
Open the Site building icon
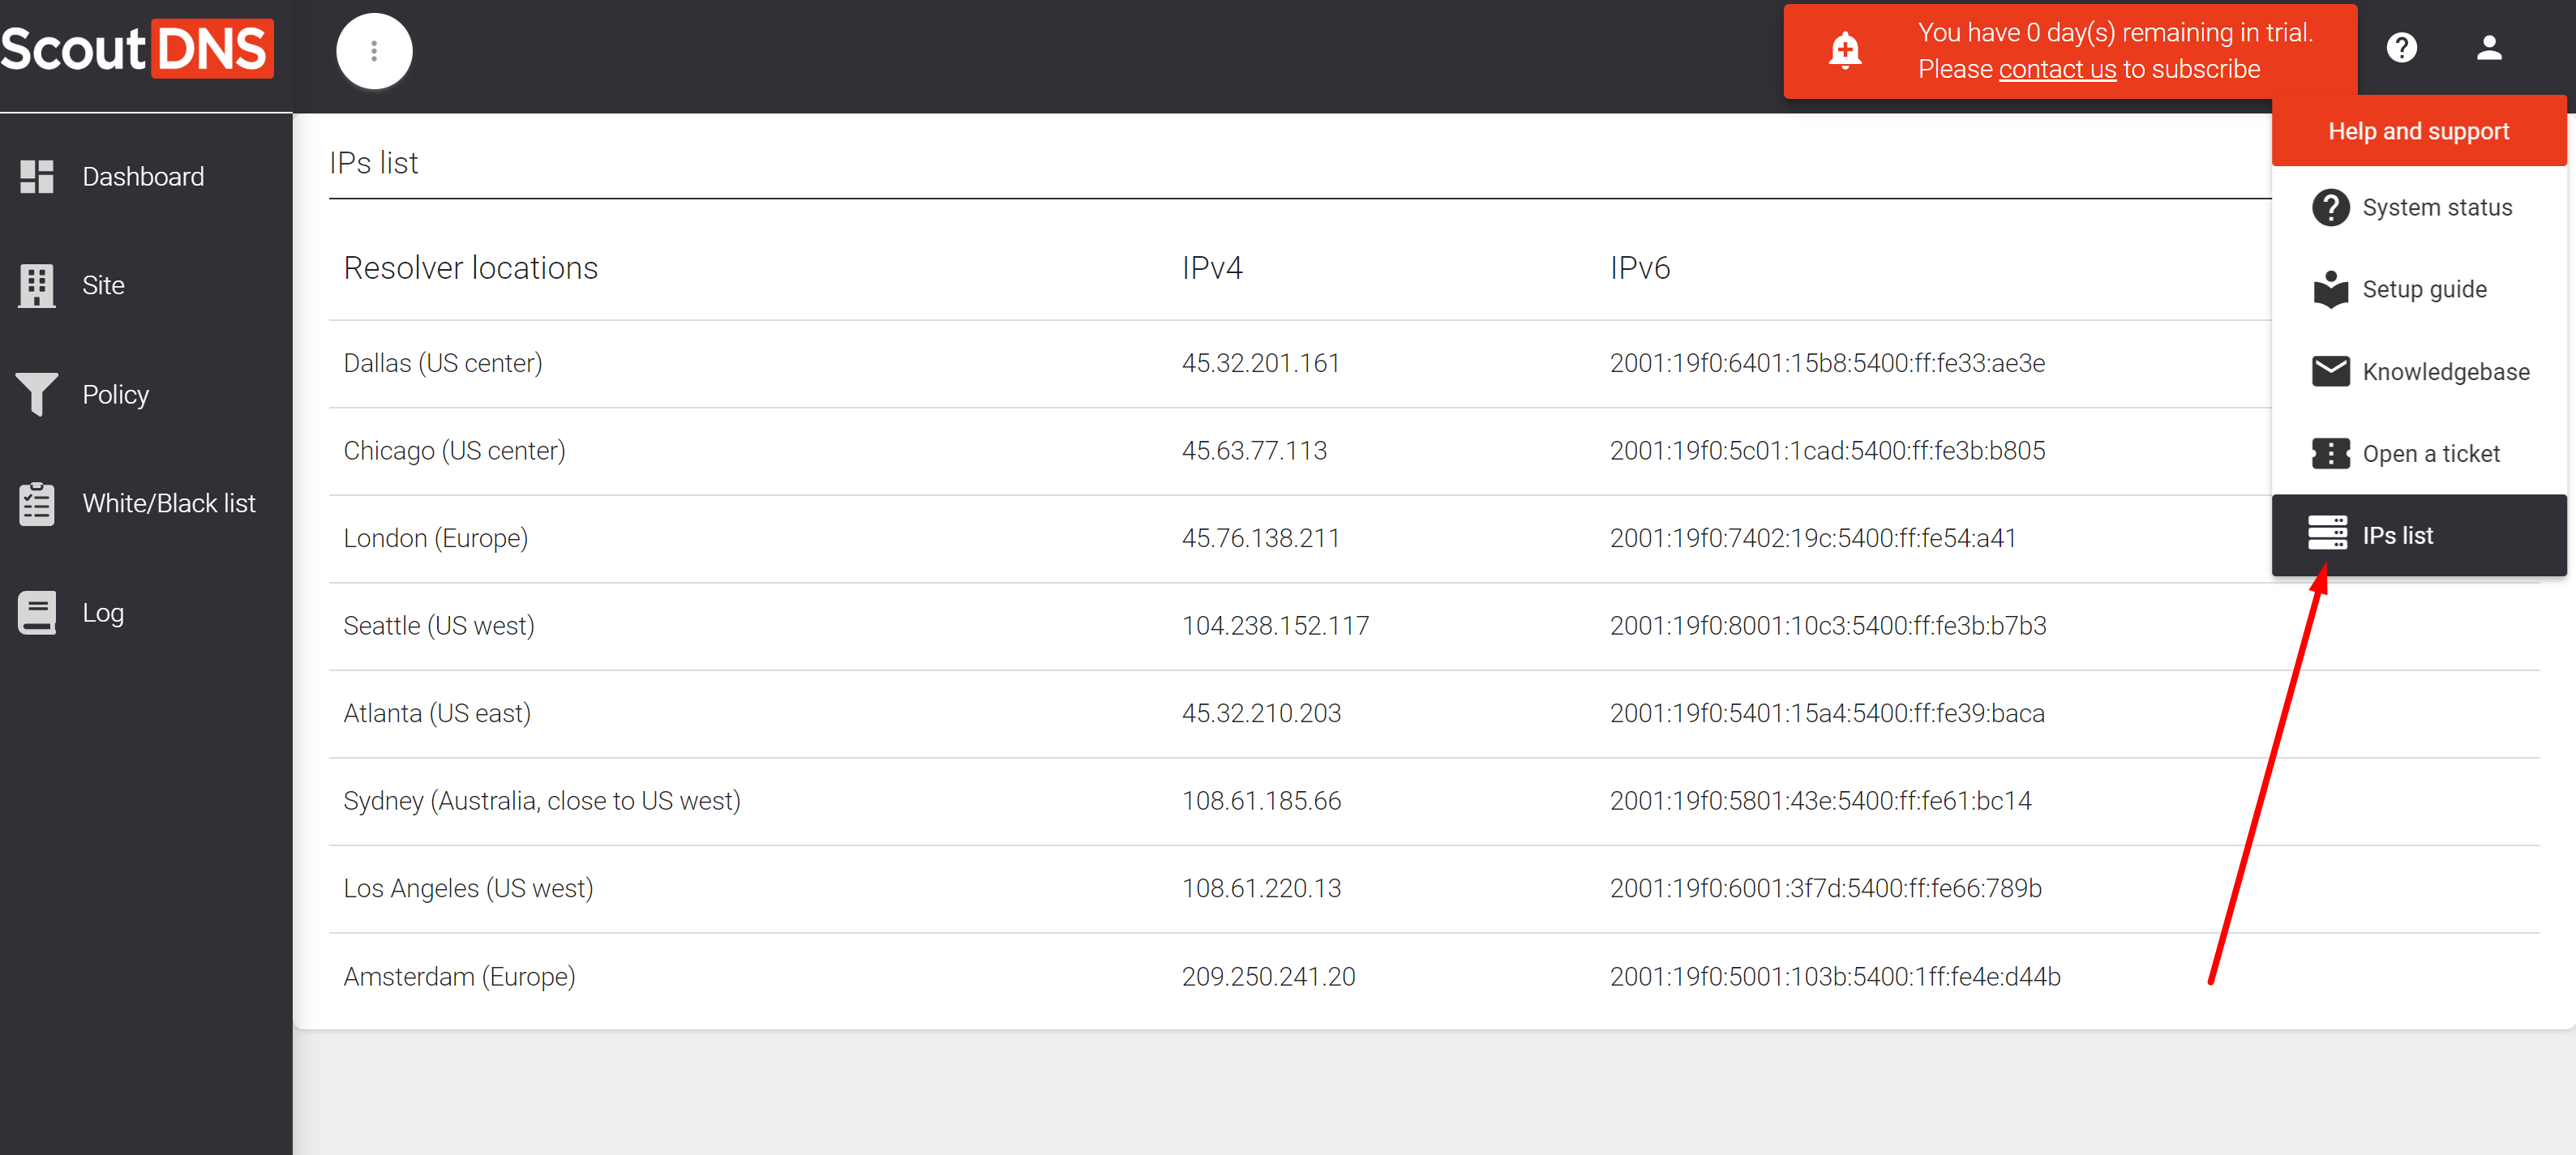(x=37, y=286)
